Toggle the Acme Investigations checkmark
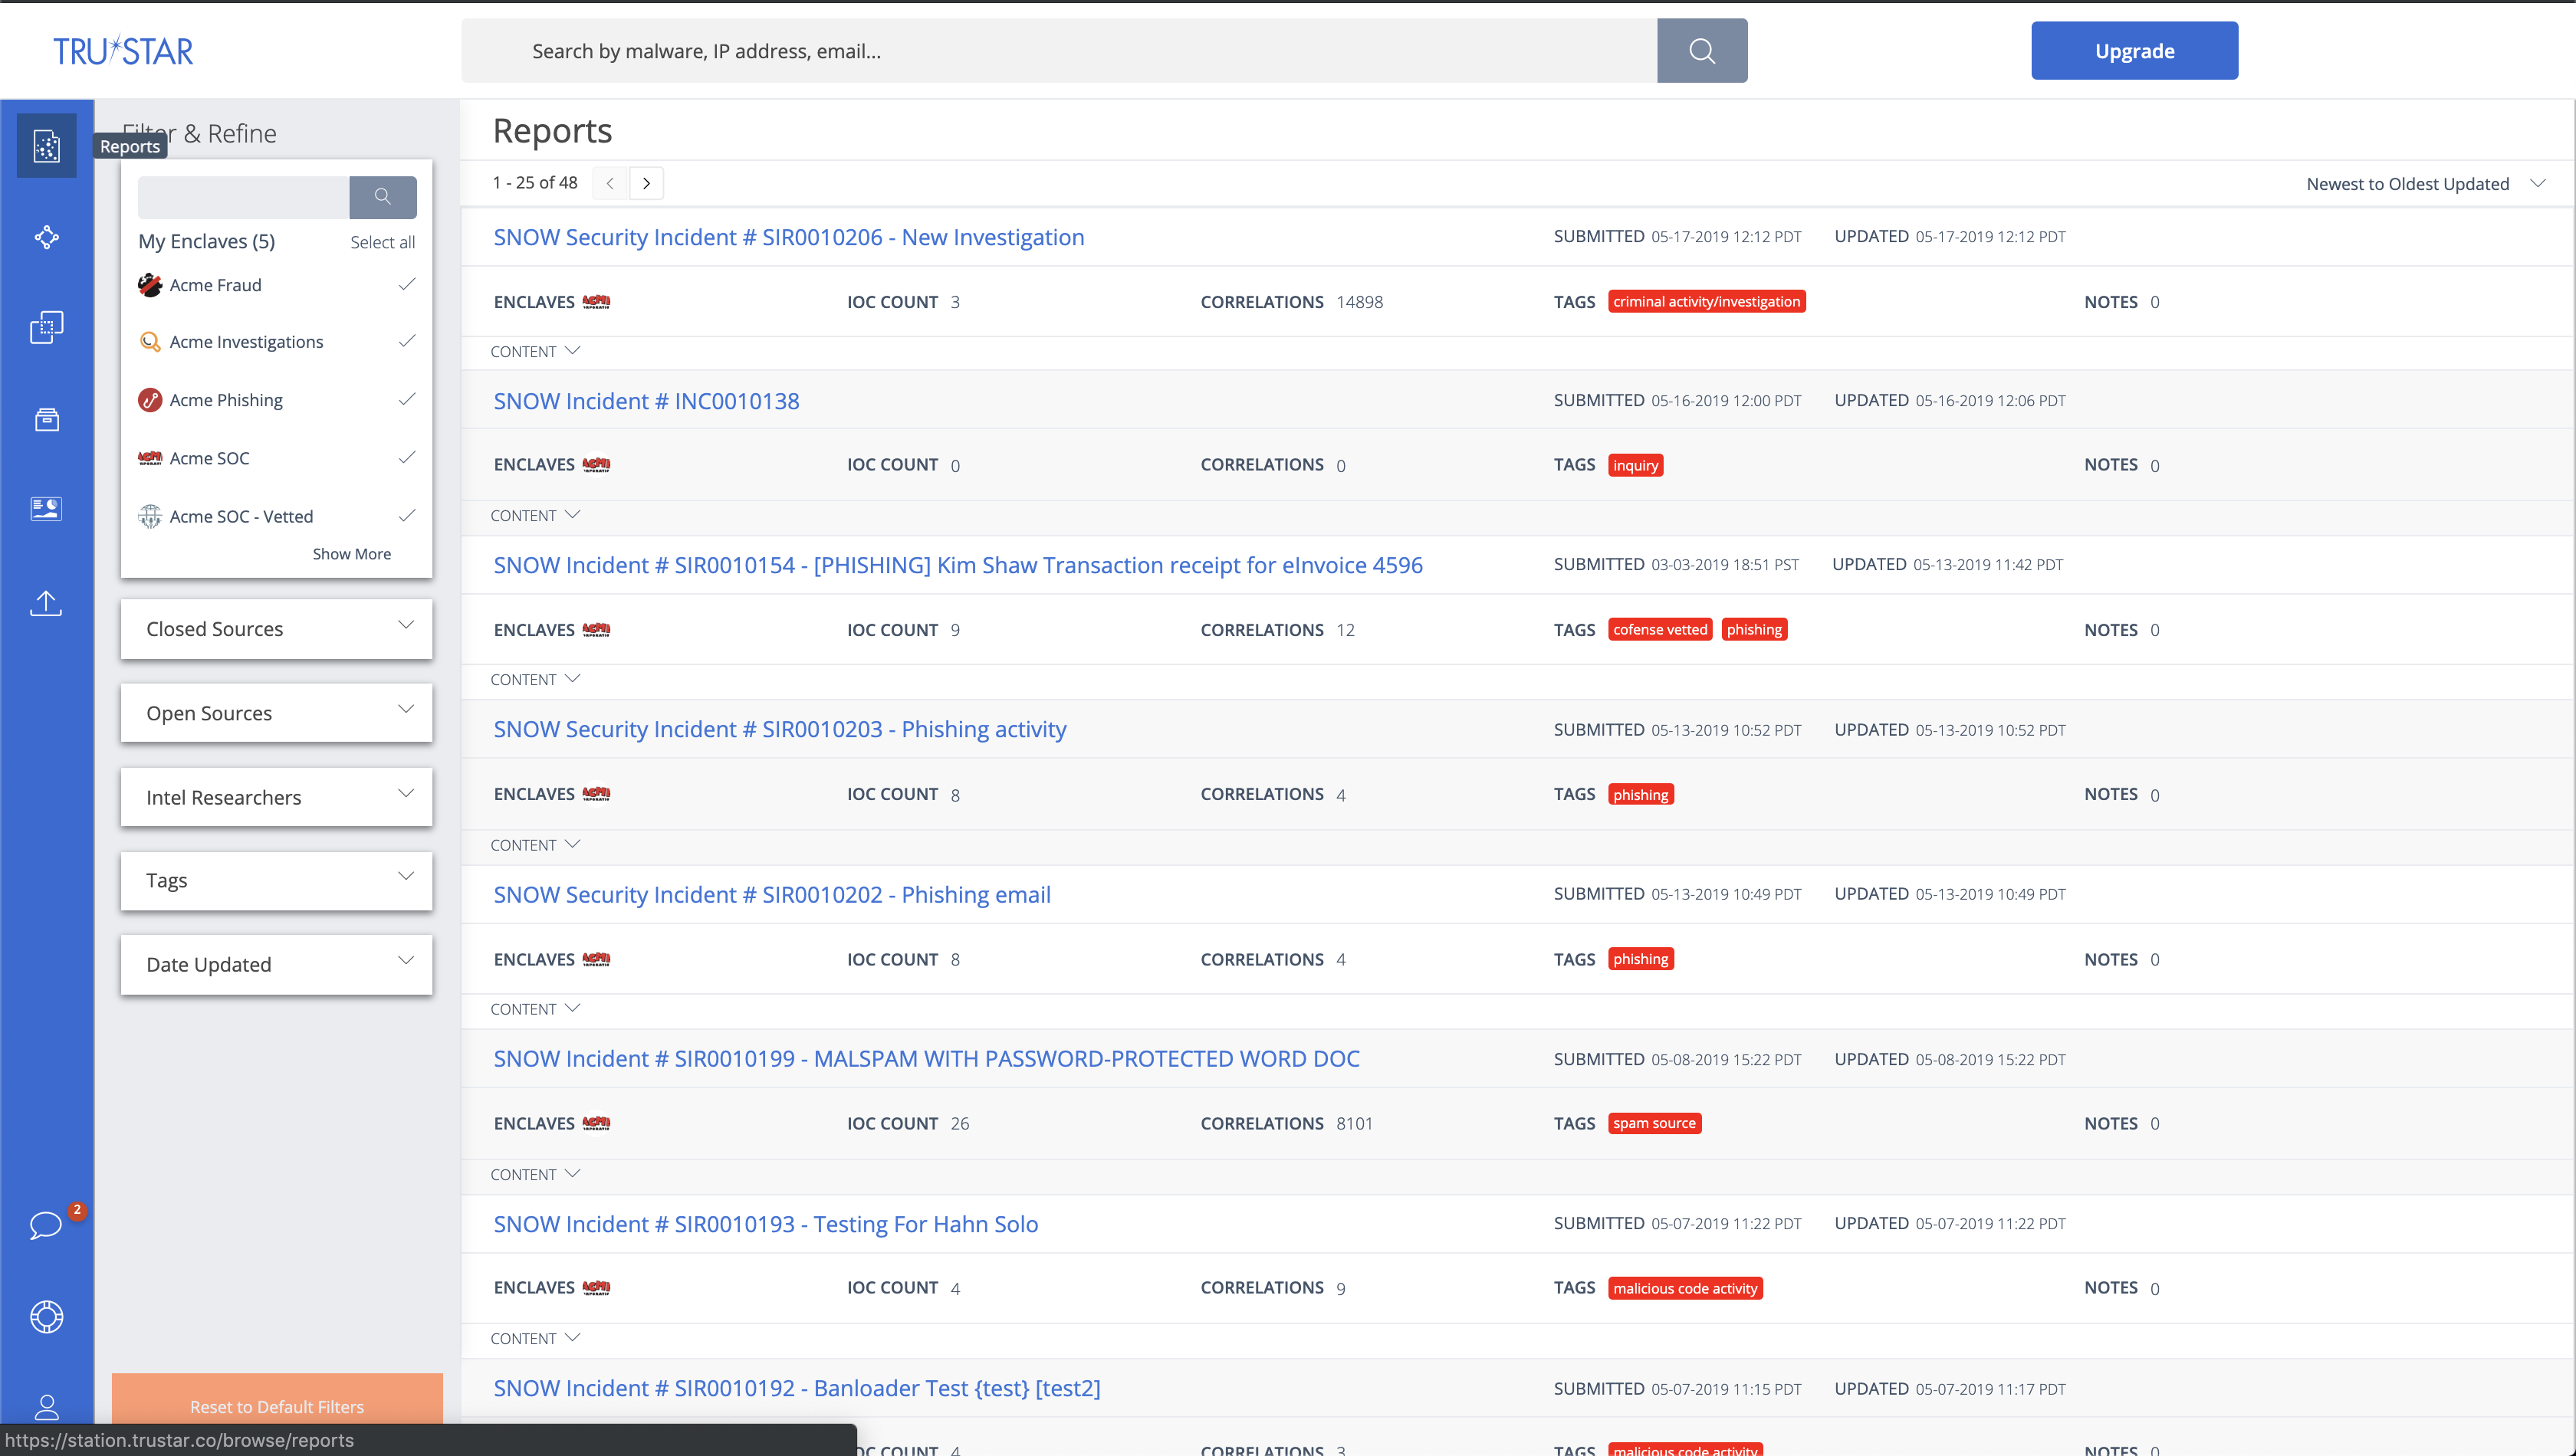Viewport: 2576px width, 1456px height. pos(406,341)
